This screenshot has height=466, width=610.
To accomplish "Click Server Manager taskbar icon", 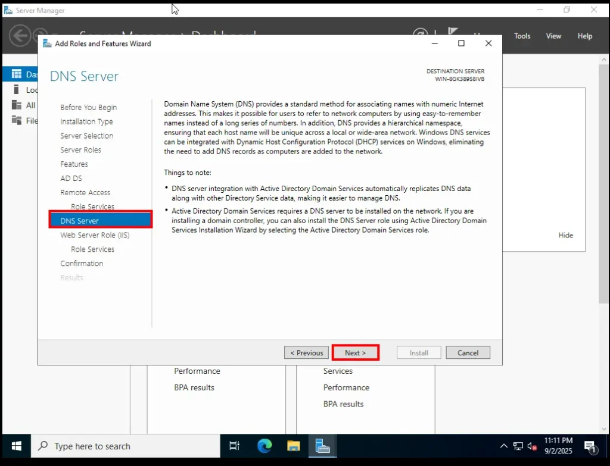I will pos(322,446).
